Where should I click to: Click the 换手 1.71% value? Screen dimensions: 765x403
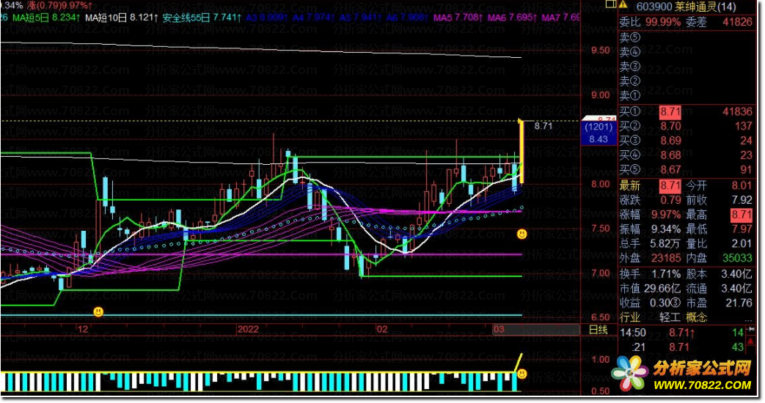(665, 274)
